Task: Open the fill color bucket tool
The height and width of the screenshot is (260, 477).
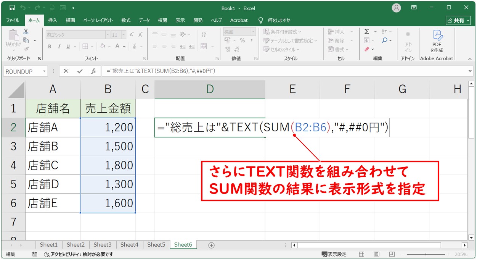Action: (x=103, y=46)
